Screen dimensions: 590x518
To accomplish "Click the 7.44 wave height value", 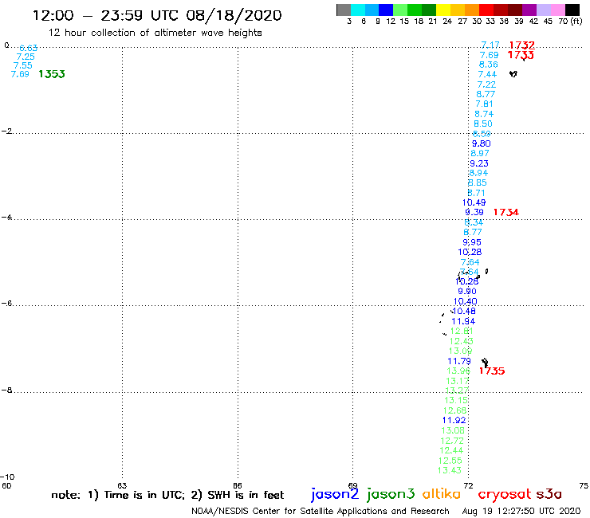I will (487, 74).
